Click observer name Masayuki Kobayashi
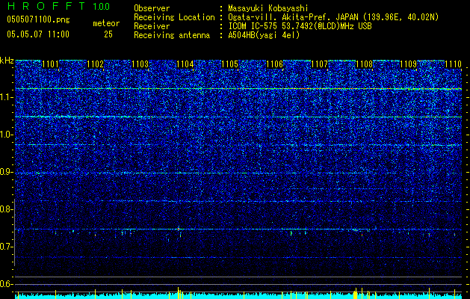Viewport: 470px width, 299px height. coord(268,8)
